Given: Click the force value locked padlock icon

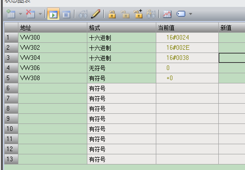Looking at the screenshot, I should pyautogui.click(x=112, y=14).
